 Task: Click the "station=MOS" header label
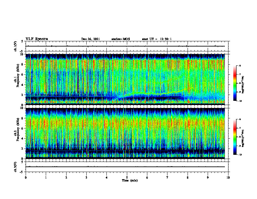[x=121, y=39]
